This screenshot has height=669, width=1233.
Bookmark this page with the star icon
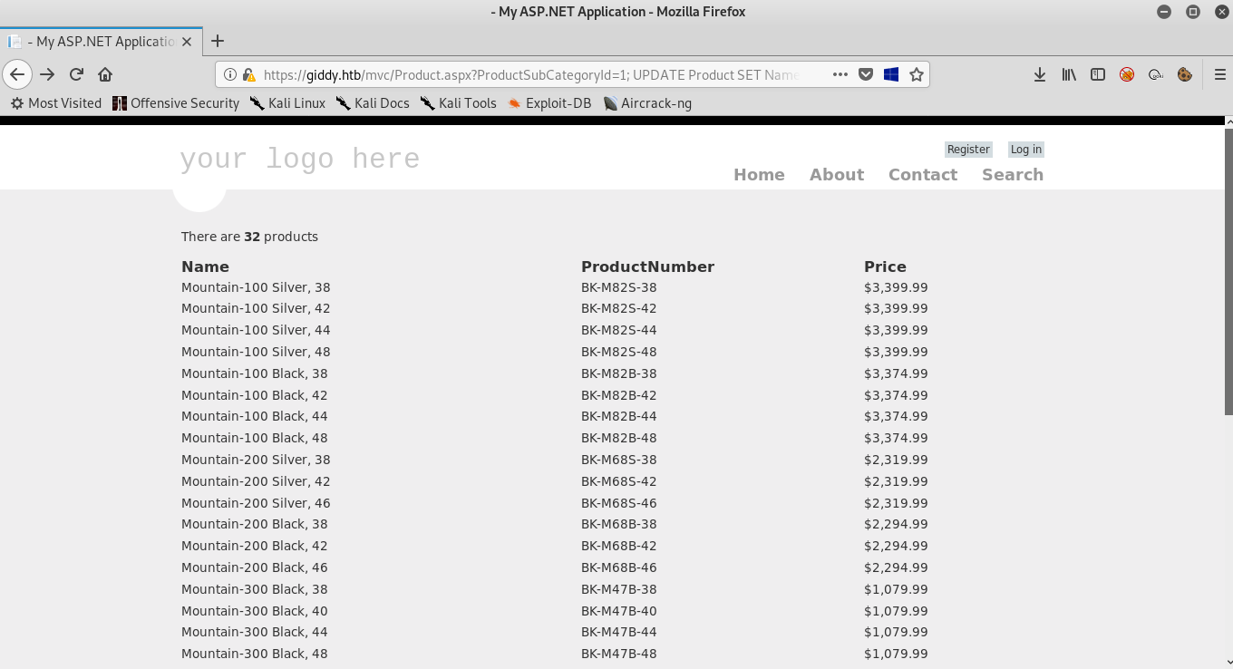[916, 74]
